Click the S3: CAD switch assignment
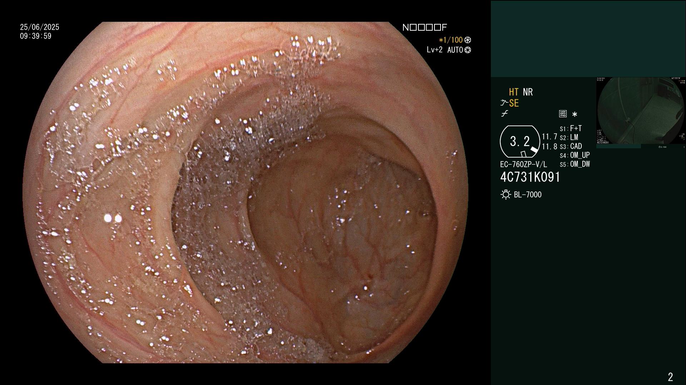 tap(571, 146)
